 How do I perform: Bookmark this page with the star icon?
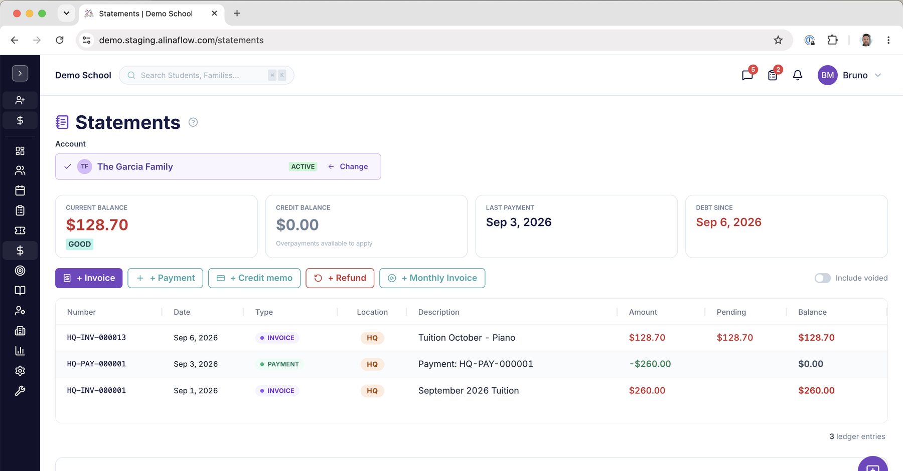[x=778, y=40]
